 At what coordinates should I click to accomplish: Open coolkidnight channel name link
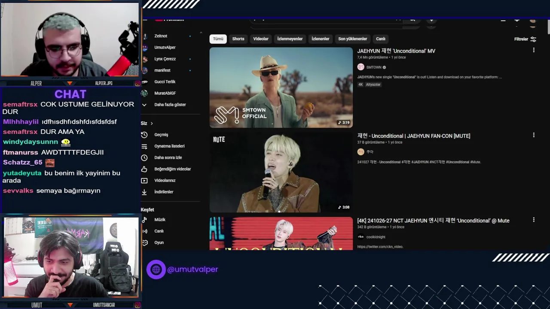(376, 237)
